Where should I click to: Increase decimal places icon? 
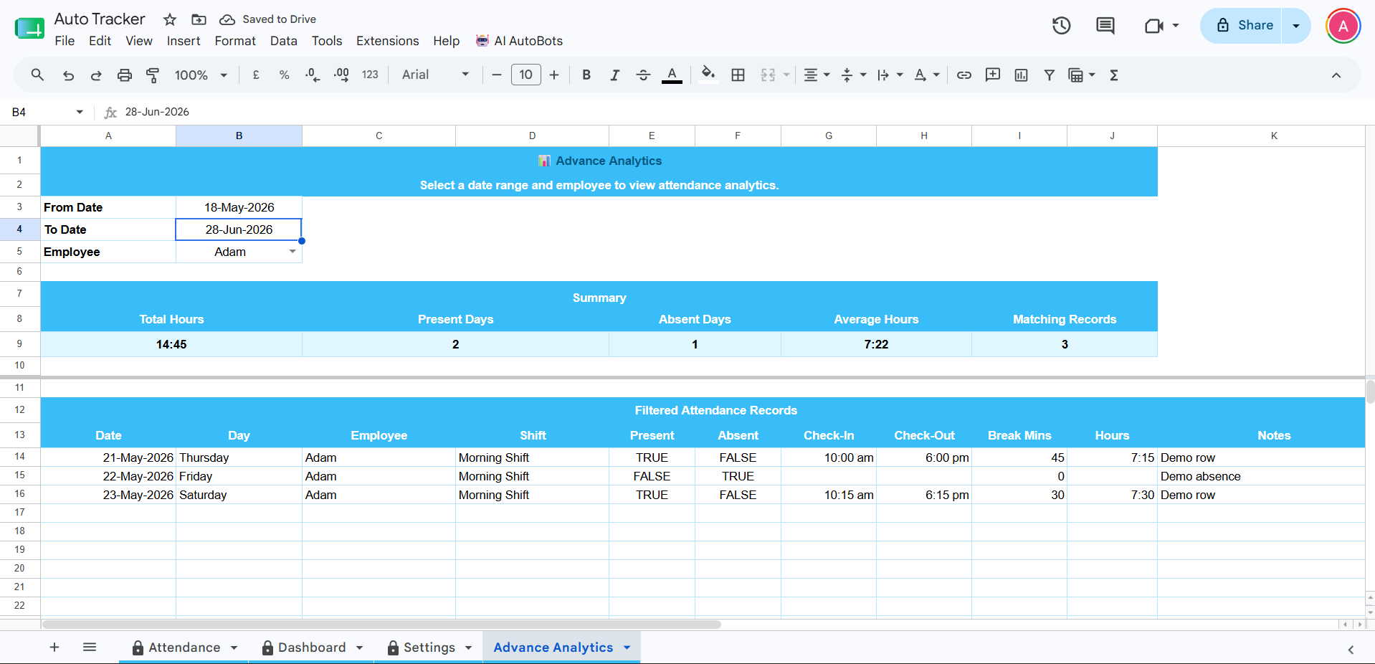pyautogui.click(x=341, y=75)
